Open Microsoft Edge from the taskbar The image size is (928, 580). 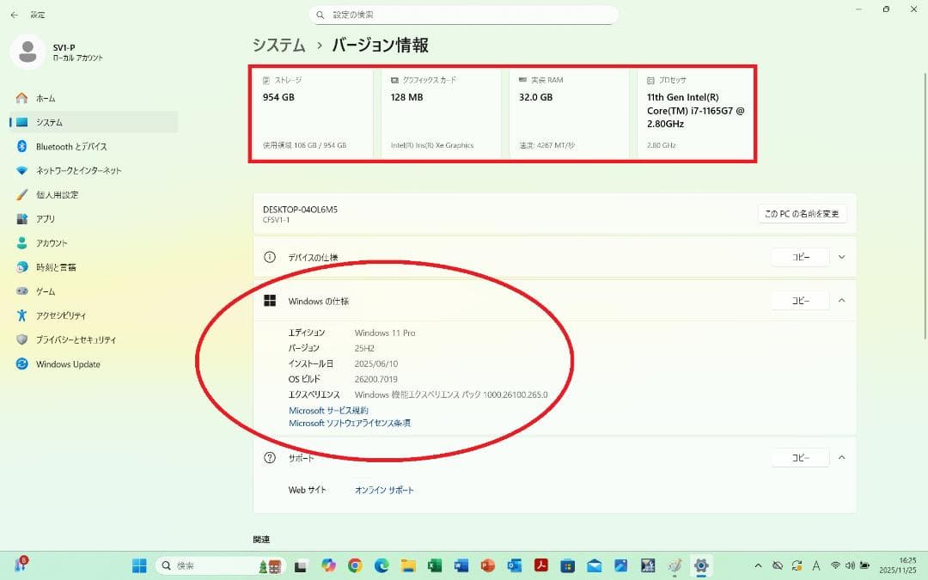(381, 565)
